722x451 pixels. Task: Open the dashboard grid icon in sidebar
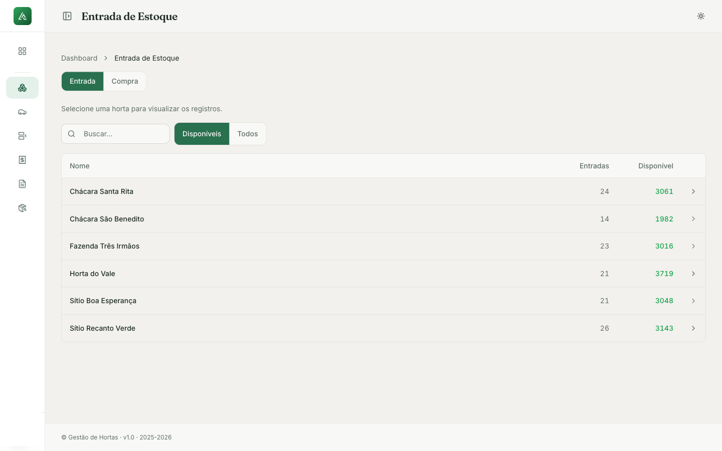[22, 51]
